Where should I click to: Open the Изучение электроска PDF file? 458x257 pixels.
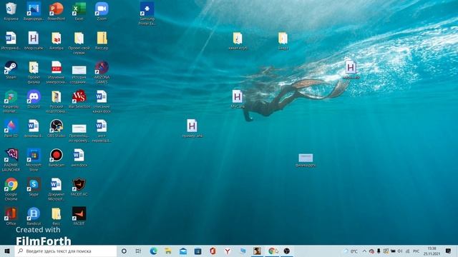[x=56, y=72]
